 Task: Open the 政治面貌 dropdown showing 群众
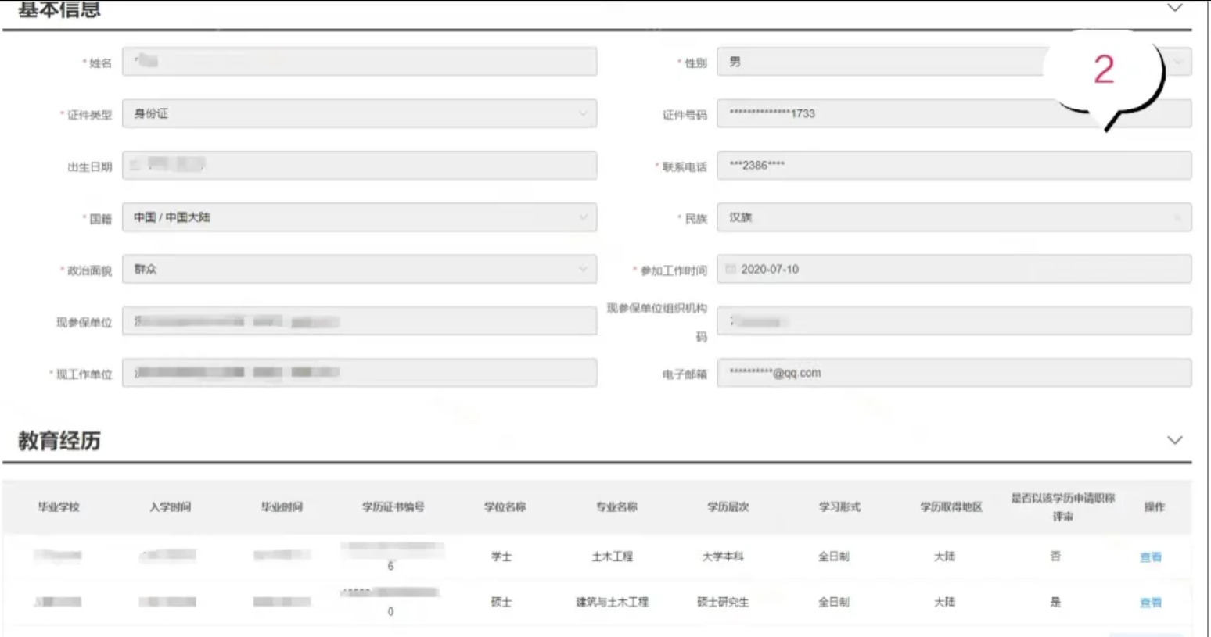[359, 269]
